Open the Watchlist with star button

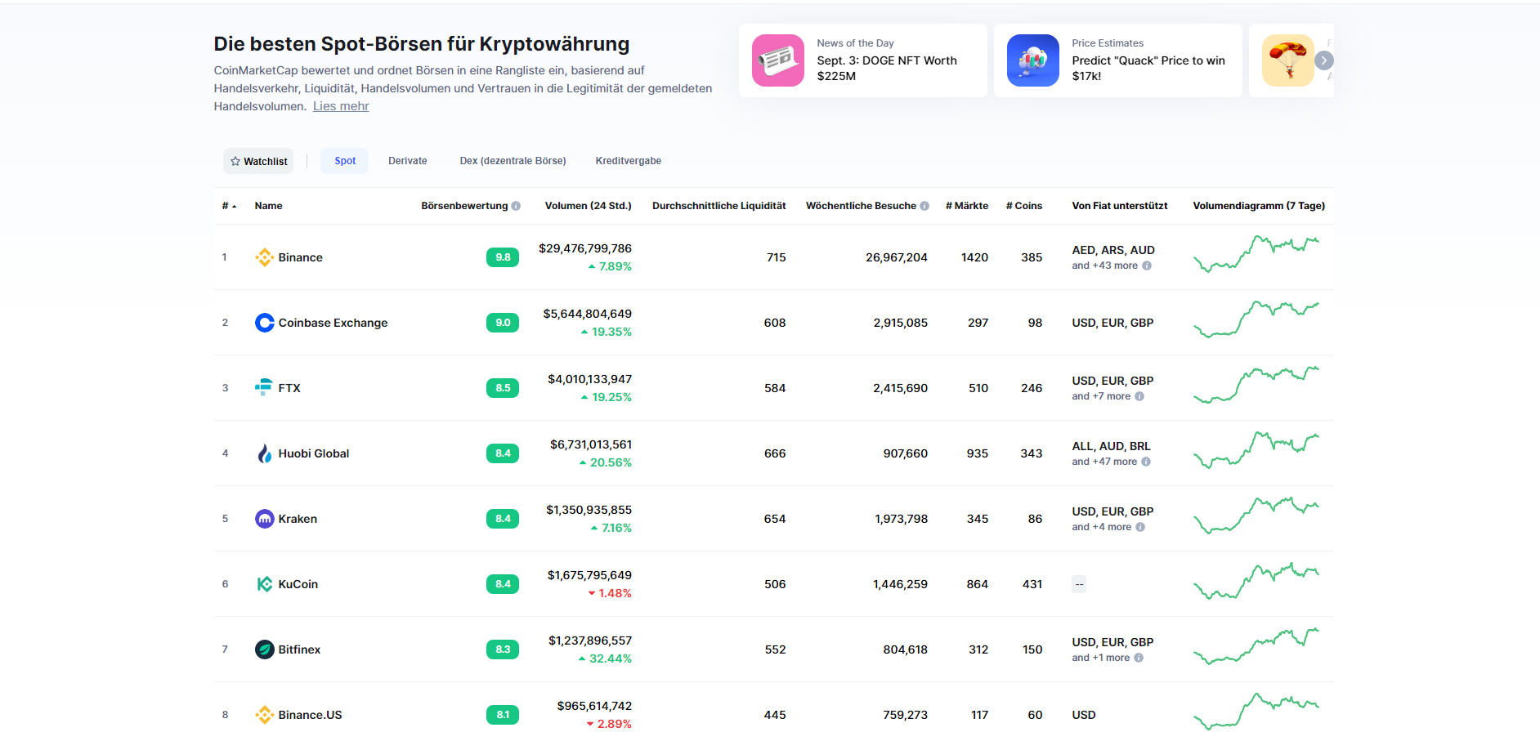[x=258, y=161]
